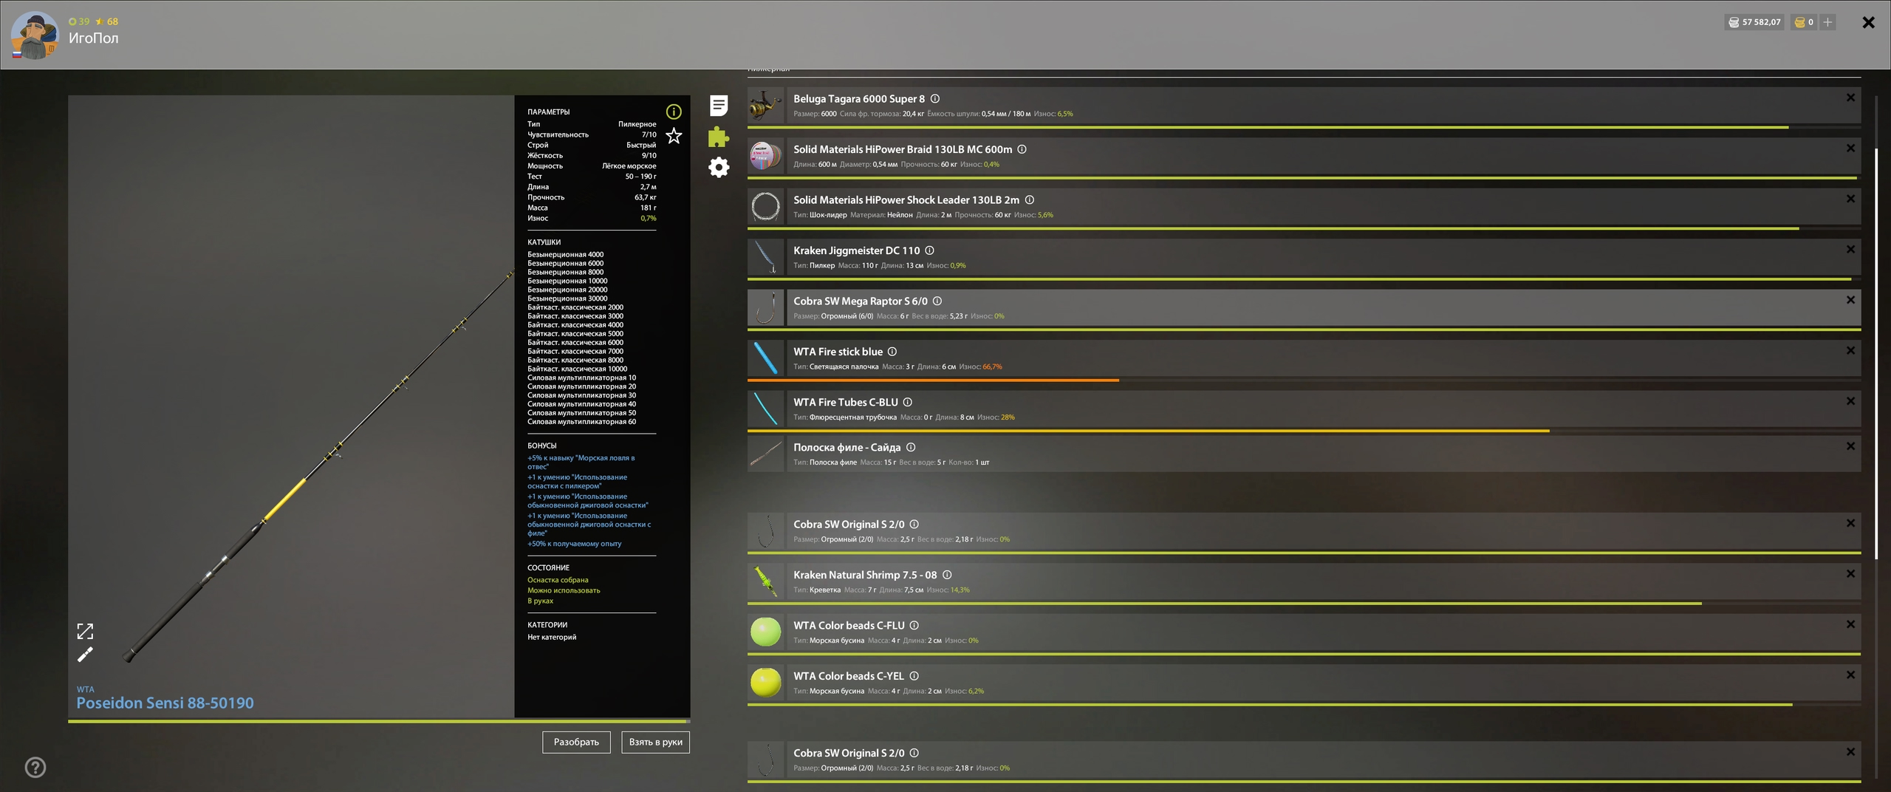
Task: Mark the rod as favorite with star
Action: tap(674, 136)
